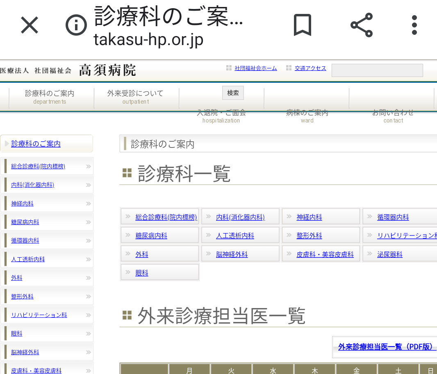Select 内科(消化器内科) in department grid
The width and height of the screenshot is (437, 374).
pos(240,217)
